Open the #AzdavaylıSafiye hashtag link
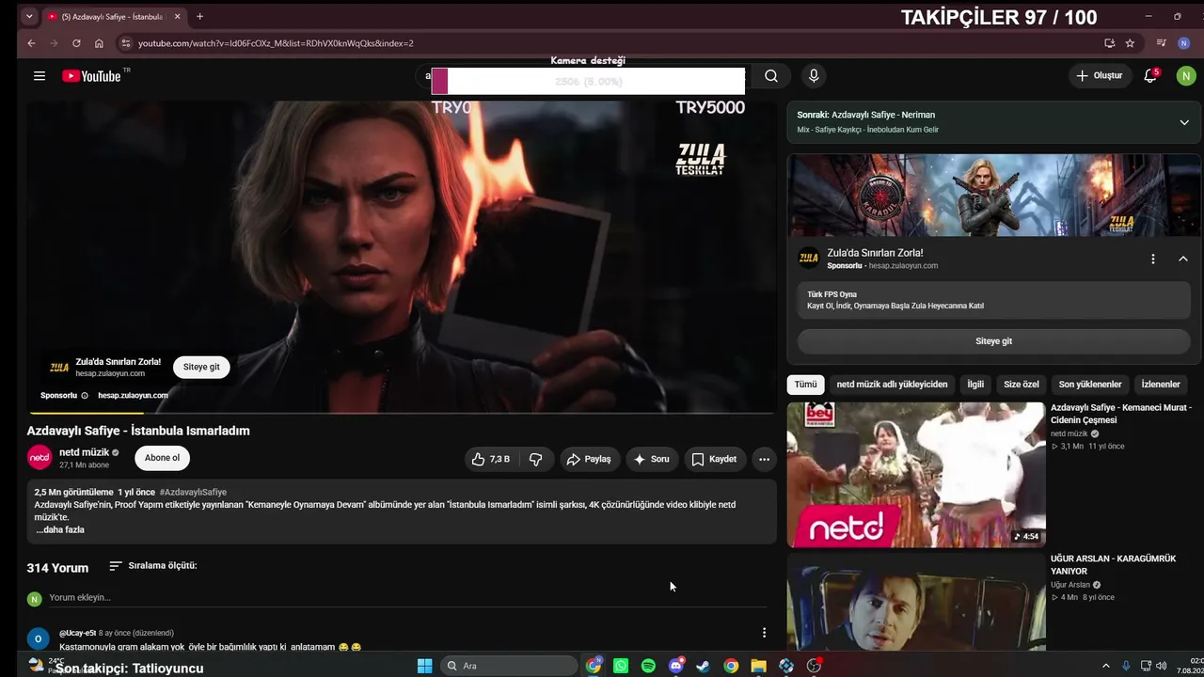 pyautogui.click(x=193, y=493)
